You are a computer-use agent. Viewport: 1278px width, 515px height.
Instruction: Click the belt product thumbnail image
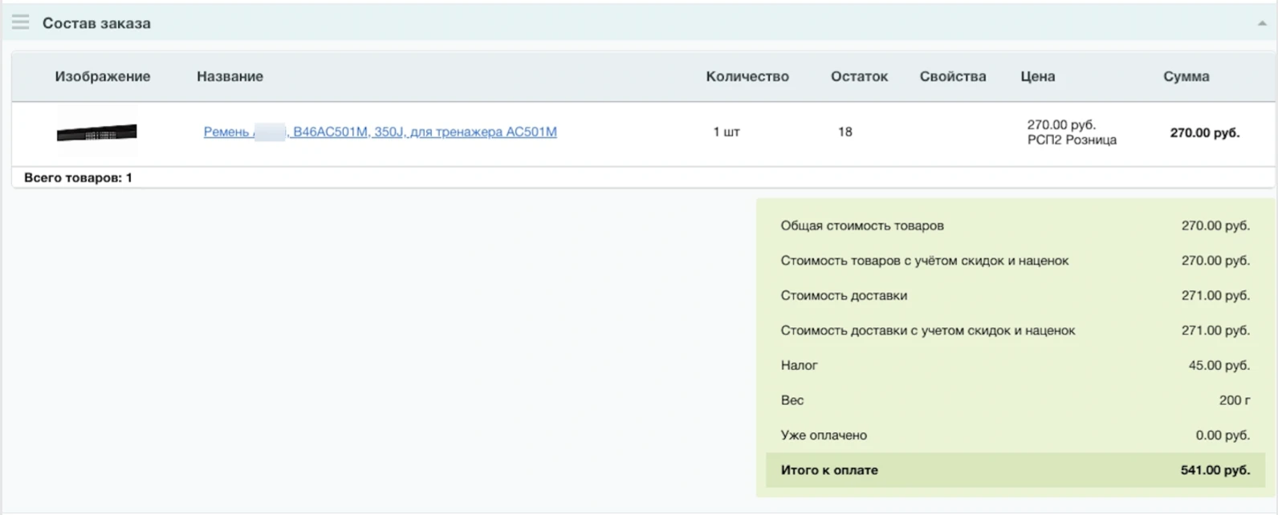point(96,132)
